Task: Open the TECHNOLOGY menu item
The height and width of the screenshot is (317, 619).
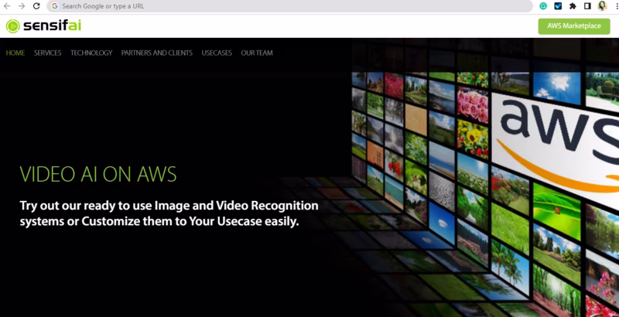Action: 91,53
